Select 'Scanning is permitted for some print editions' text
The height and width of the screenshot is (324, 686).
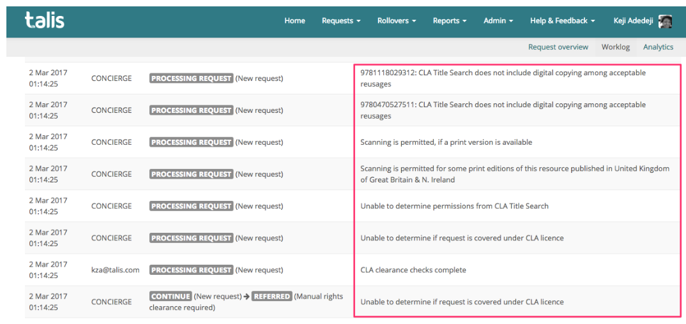[515, 173]
